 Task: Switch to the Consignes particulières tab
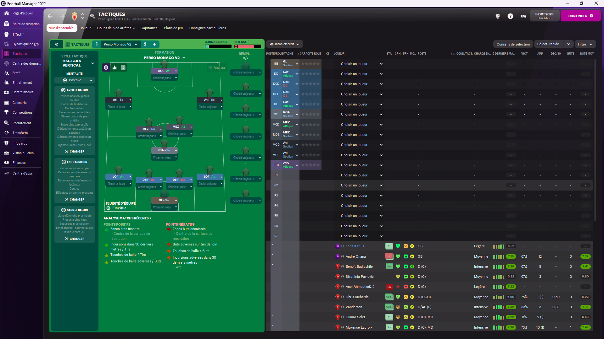pyautogui.click(x=208, y=28)
